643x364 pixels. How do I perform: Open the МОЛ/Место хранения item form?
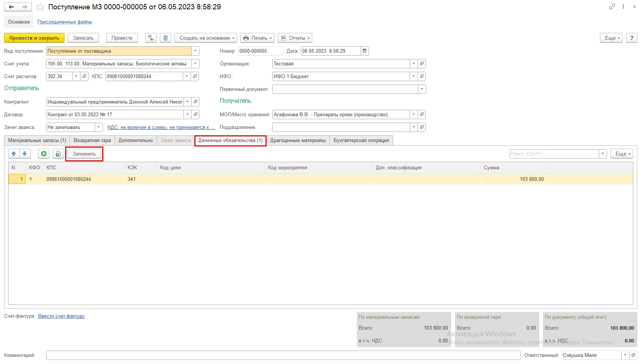click(x=422, y=114)
